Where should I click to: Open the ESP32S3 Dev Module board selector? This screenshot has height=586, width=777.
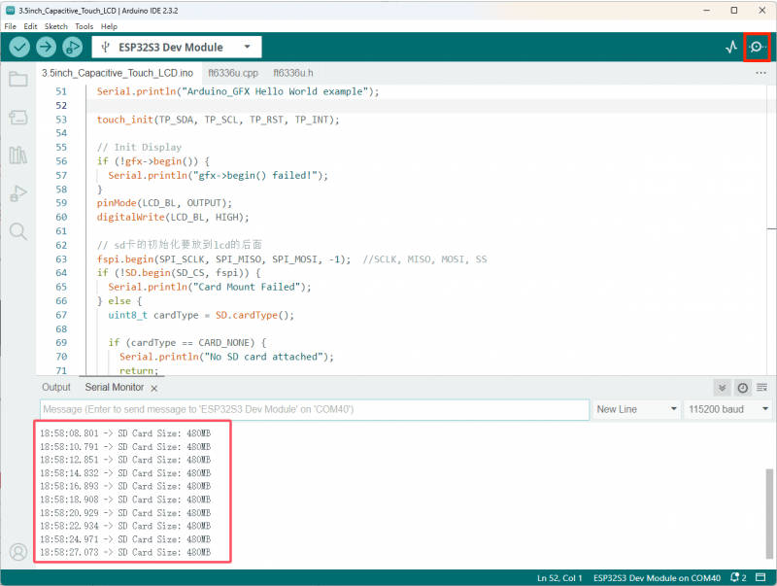point(177,47)
